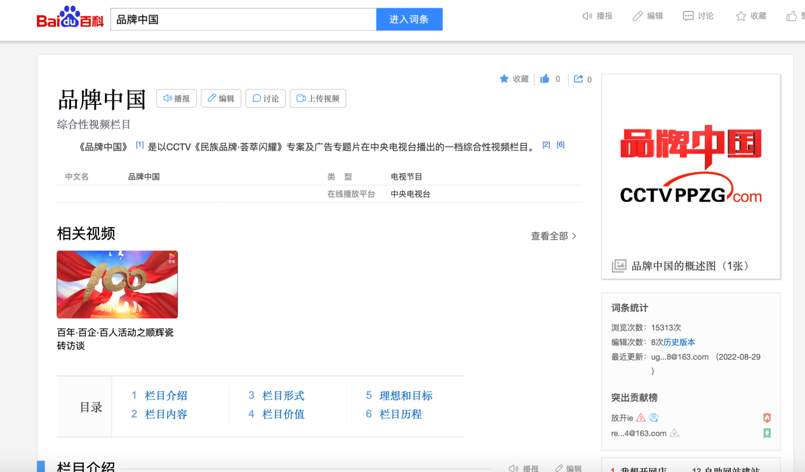Click 综合性视频栏目 subtitle
The width and height of the screenshot is (805, 472).
[x=94, y=124]
